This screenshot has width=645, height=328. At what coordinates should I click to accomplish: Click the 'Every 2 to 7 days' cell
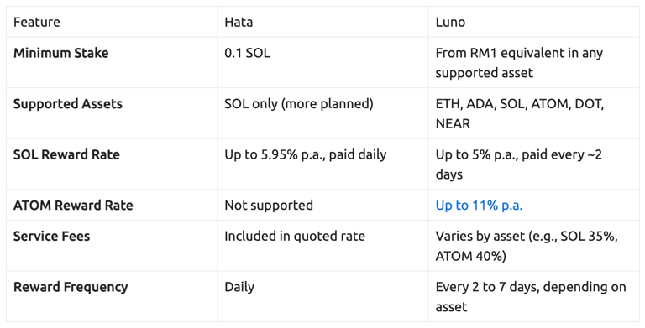pos(531,297)
